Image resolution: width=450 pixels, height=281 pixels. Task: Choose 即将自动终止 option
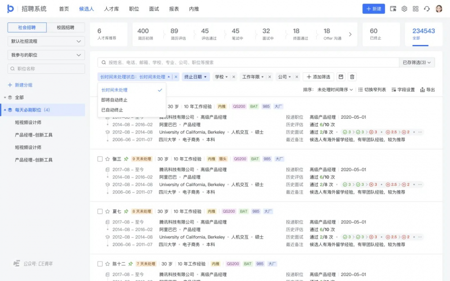pos(132,100)
